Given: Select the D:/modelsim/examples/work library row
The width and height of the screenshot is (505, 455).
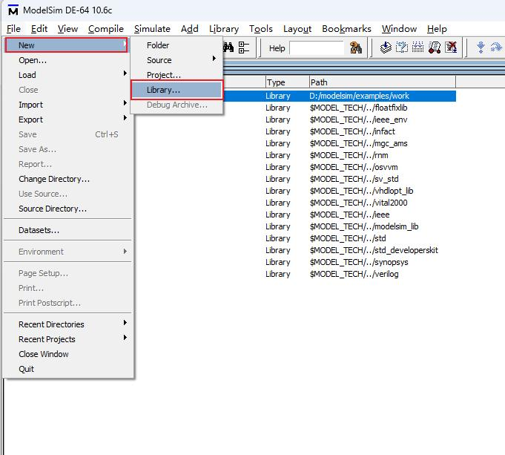Looking at the screenshot, I should point(340,96).
